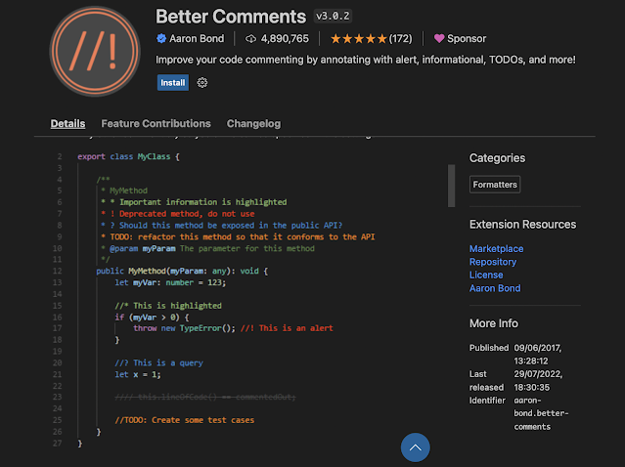Click the v3.0.2 version badge
The width and height of the screenshot is (625, 467).
pos(333,16)
